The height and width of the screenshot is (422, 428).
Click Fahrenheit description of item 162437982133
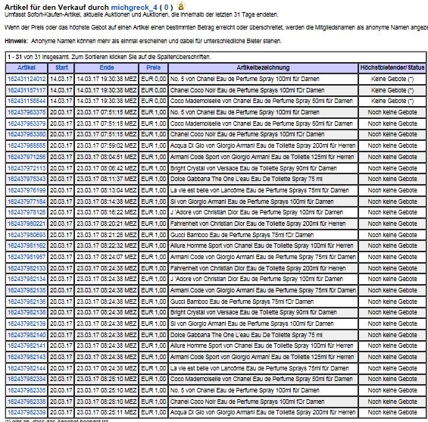point(258,268)
